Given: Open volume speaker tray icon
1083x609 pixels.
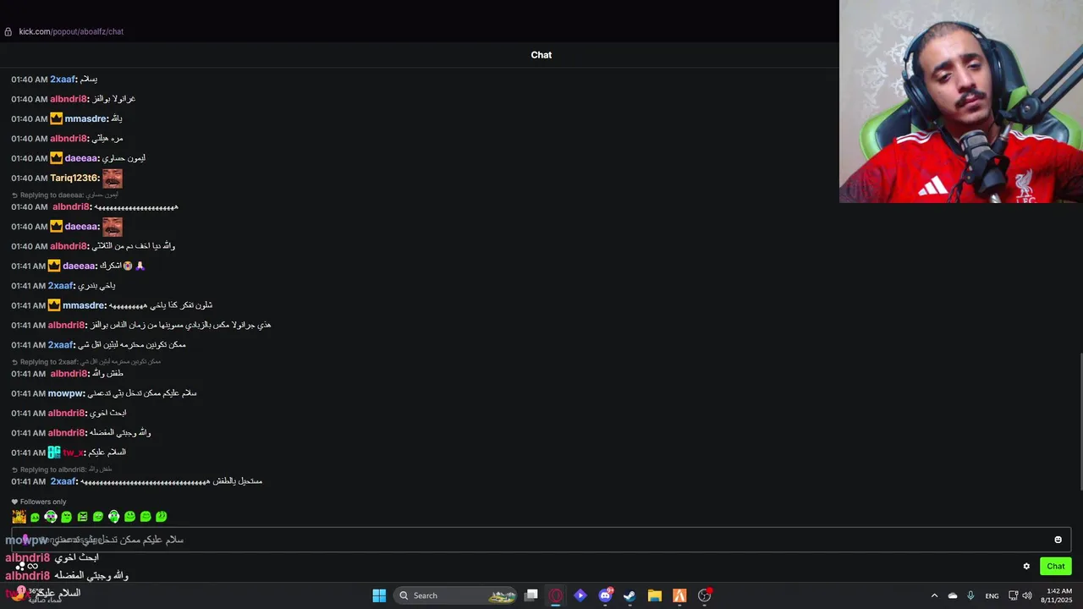Looking at the screenshot, I should [x=1027, y=595].
